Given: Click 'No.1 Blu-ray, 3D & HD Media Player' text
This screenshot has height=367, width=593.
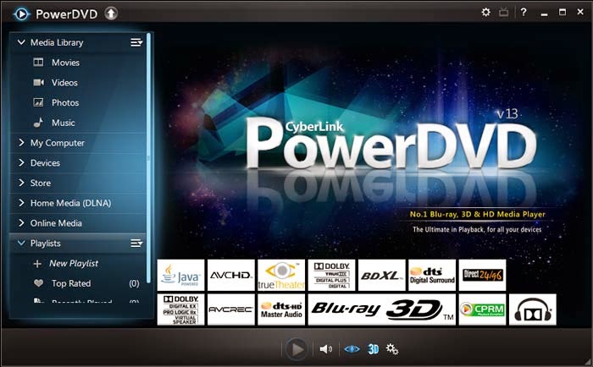Looking at the screenshot, I should click(477, 214).
